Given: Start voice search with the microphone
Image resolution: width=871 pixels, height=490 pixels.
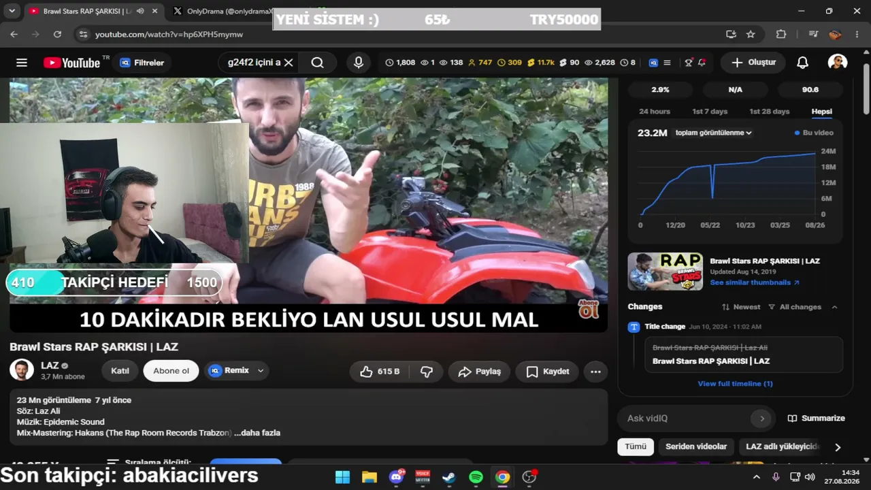Looking at the screenshot, I should (359, 63).
